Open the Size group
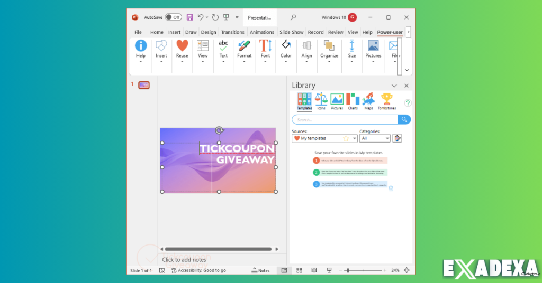Image resolution: width=542 pixels, height=283 pixels. [x=352, y=51]
